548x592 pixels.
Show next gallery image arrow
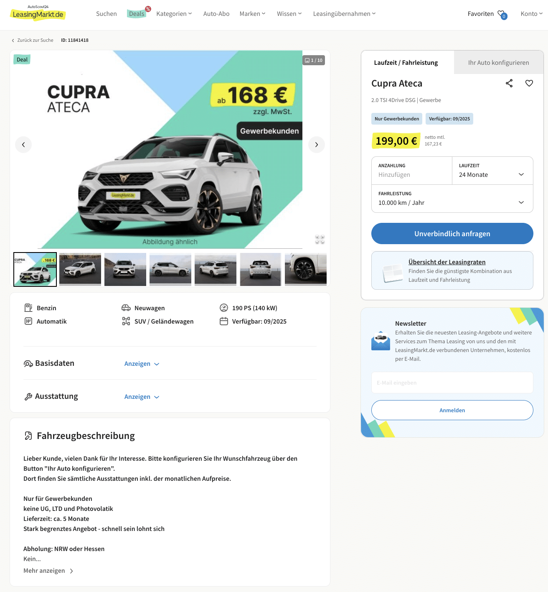[317, 145]
